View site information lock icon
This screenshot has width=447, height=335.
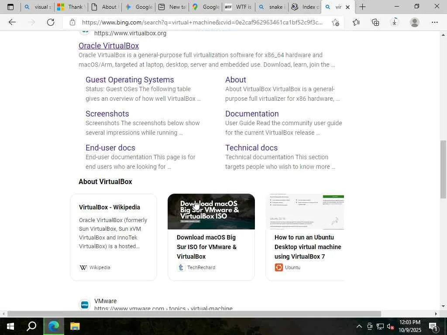72,22
